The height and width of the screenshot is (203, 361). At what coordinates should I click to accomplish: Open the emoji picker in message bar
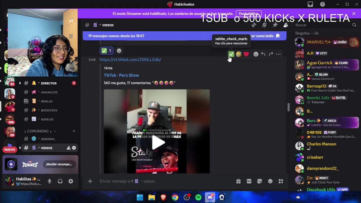tap(270, 181)
